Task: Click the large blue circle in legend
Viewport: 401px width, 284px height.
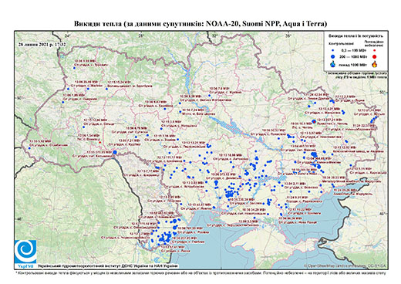Action: (333, 56)
